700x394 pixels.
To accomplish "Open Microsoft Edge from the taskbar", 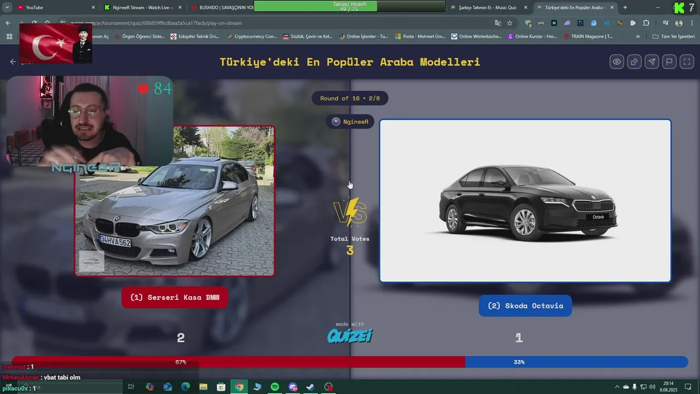I will coord(185,387).
